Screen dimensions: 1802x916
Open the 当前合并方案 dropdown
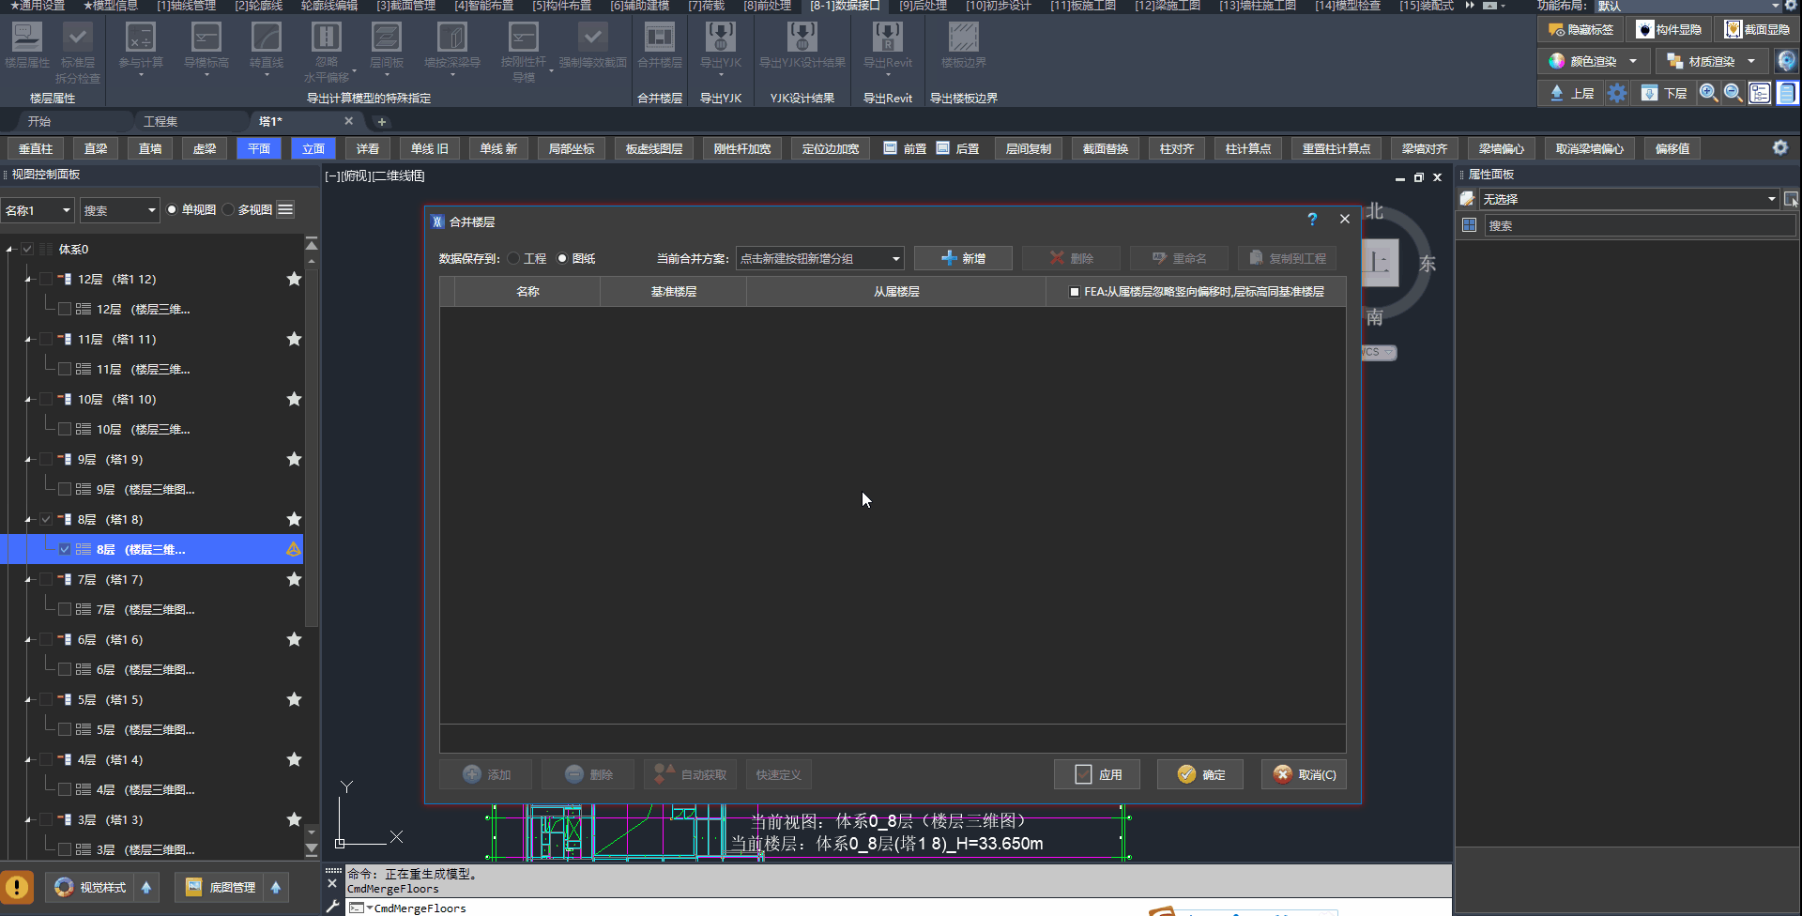[819, 259]
